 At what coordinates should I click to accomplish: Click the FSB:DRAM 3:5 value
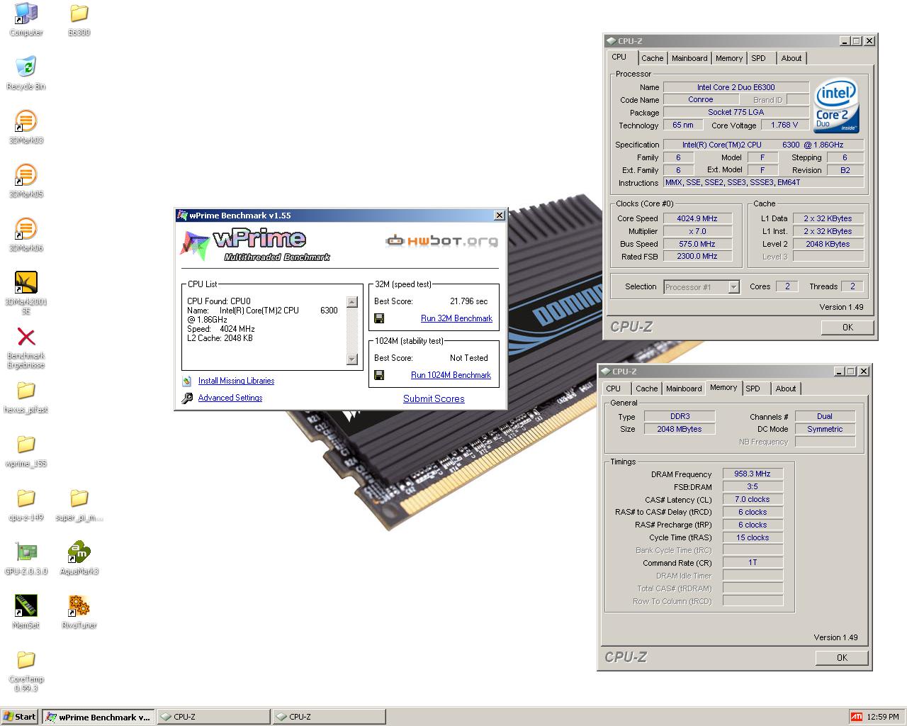tap(753, 487)
